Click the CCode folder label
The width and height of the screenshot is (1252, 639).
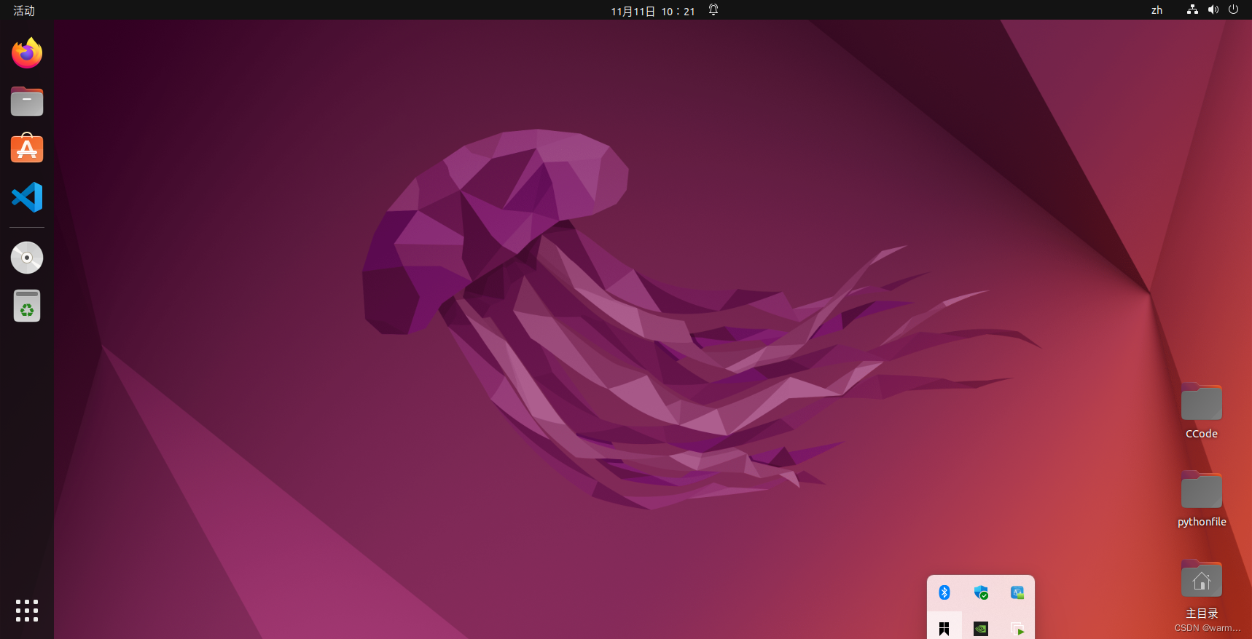coord(1202,434)
